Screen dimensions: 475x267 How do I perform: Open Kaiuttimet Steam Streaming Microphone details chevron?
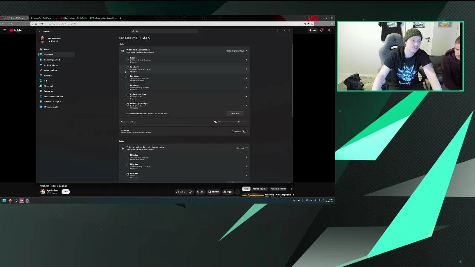[x=246, y=69]
